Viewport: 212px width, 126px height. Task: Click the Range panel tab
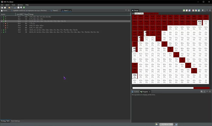[x=135, y=10]
